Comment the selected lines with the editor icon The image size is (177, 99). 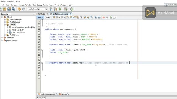click(x=111, y=17)
